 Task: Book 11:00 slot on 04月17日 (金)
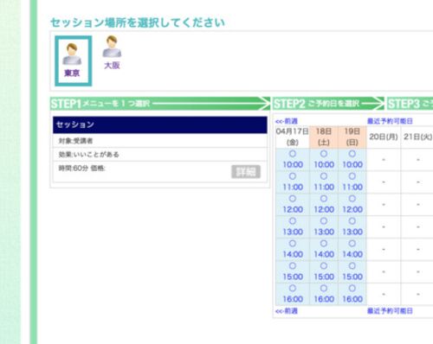(293, 182)
